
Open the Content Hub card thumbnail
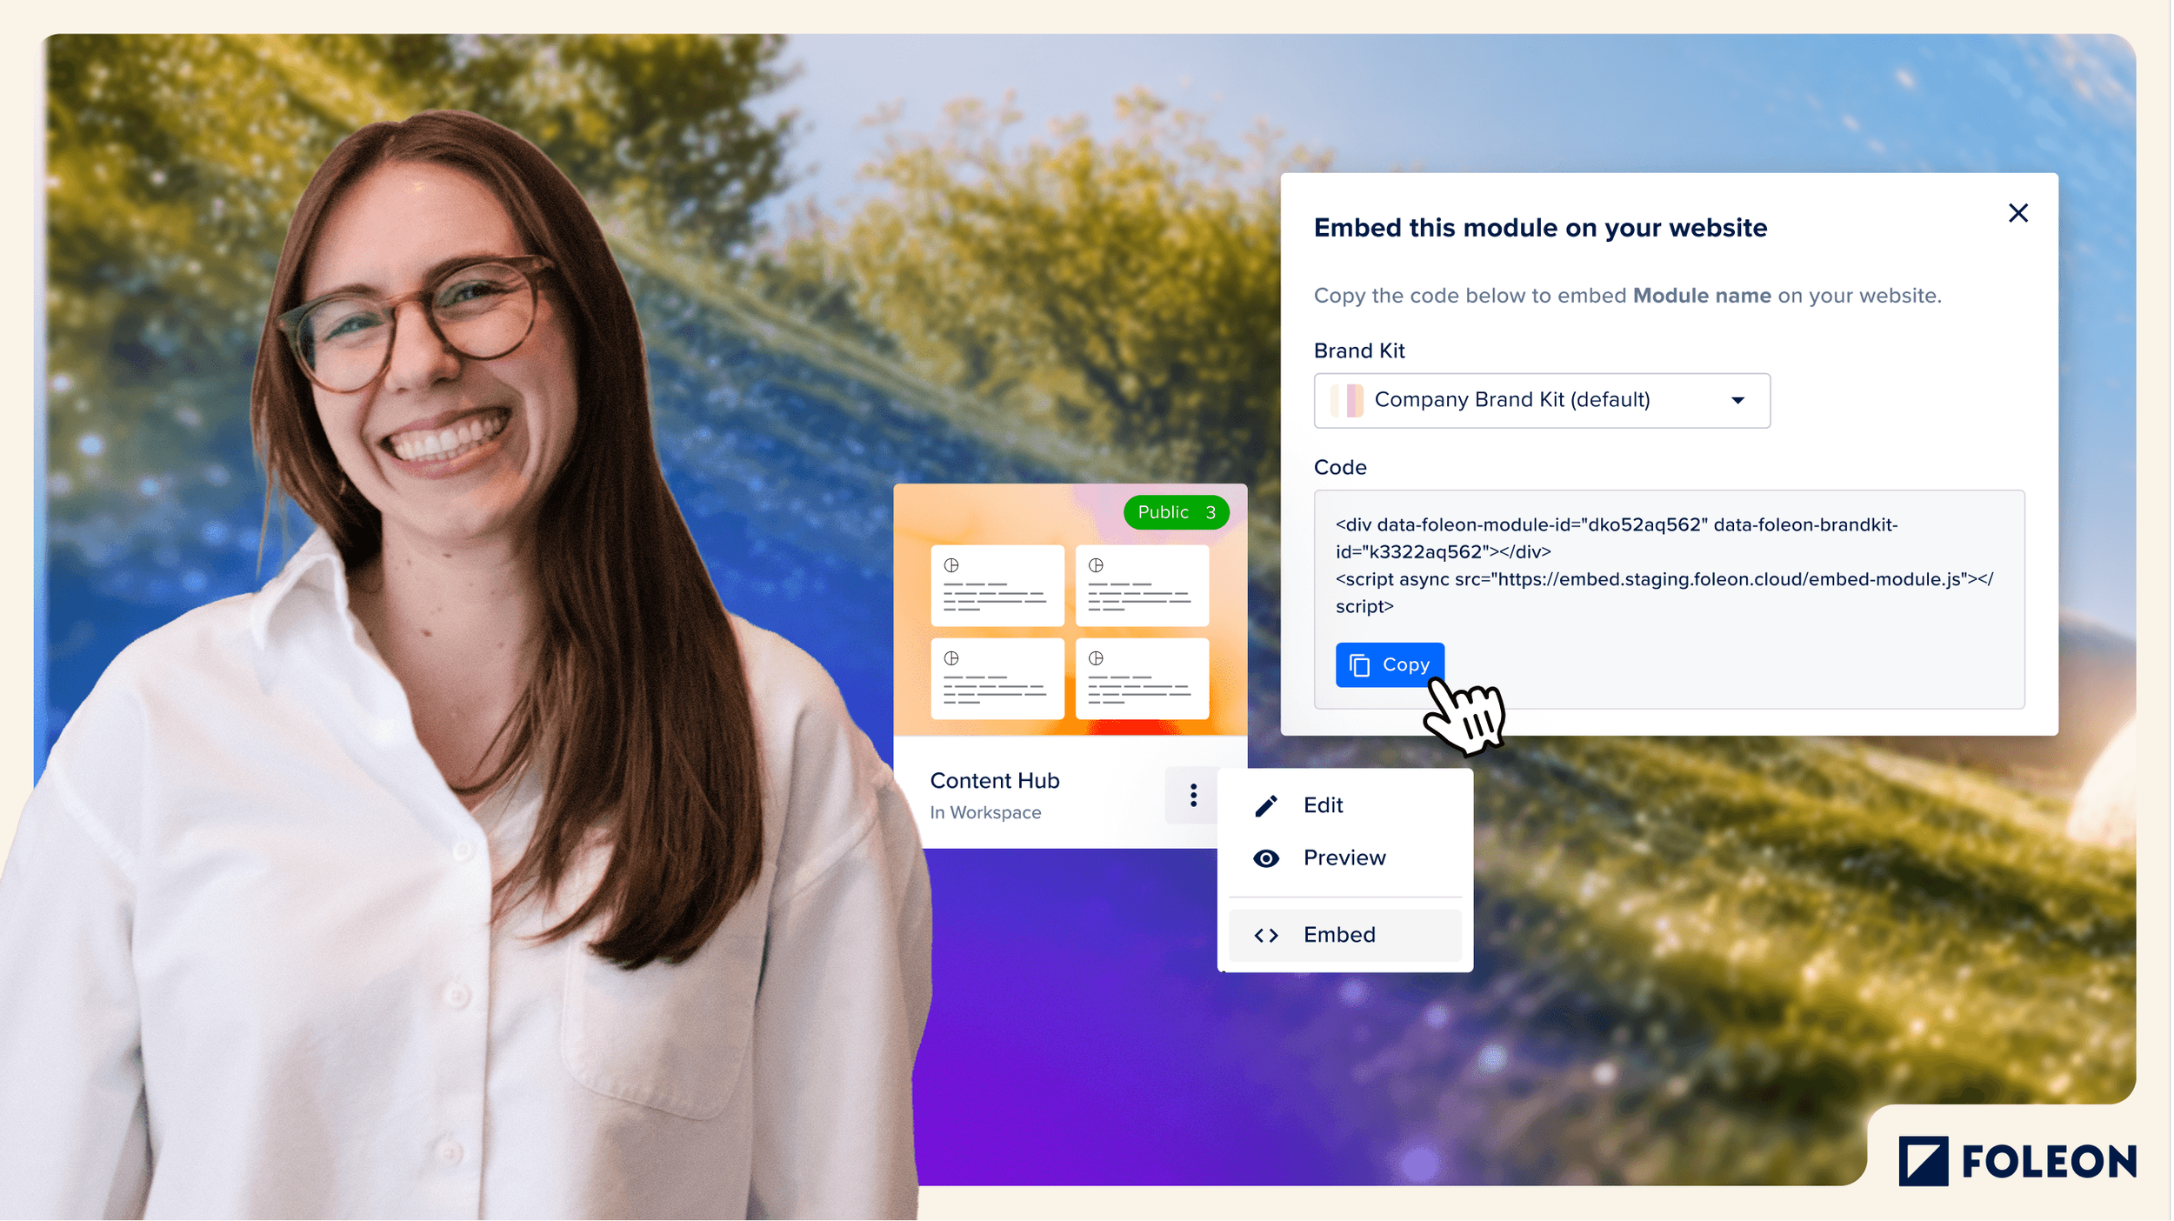(1072, 610)
